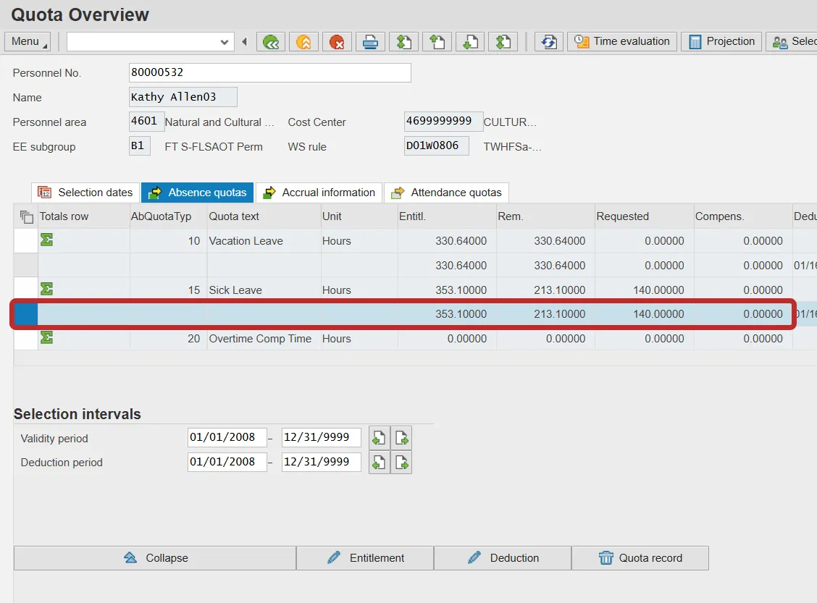Click the Vacation Leave totals sigma icon
Screen dimensions: 817x603
click(47, 240)
